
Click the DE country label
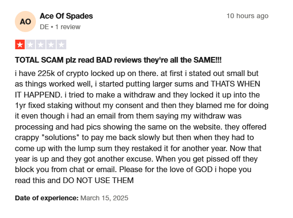point(45,27)
